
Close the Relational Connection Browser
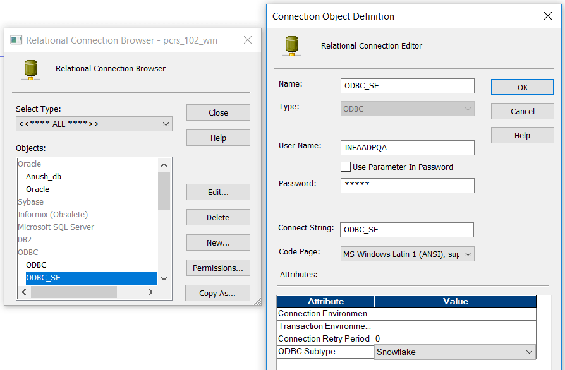pyautogui.click(x=217, y=112)
